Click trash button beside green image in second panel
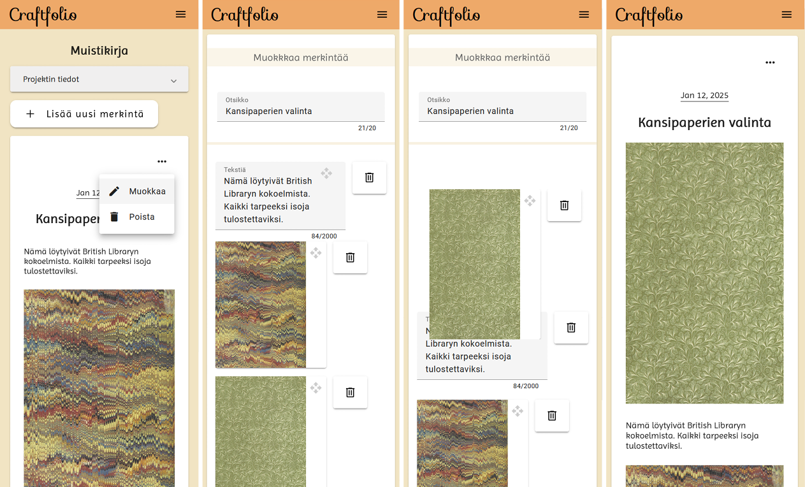This screenshot has width=805, height=487. click(350, 393)
